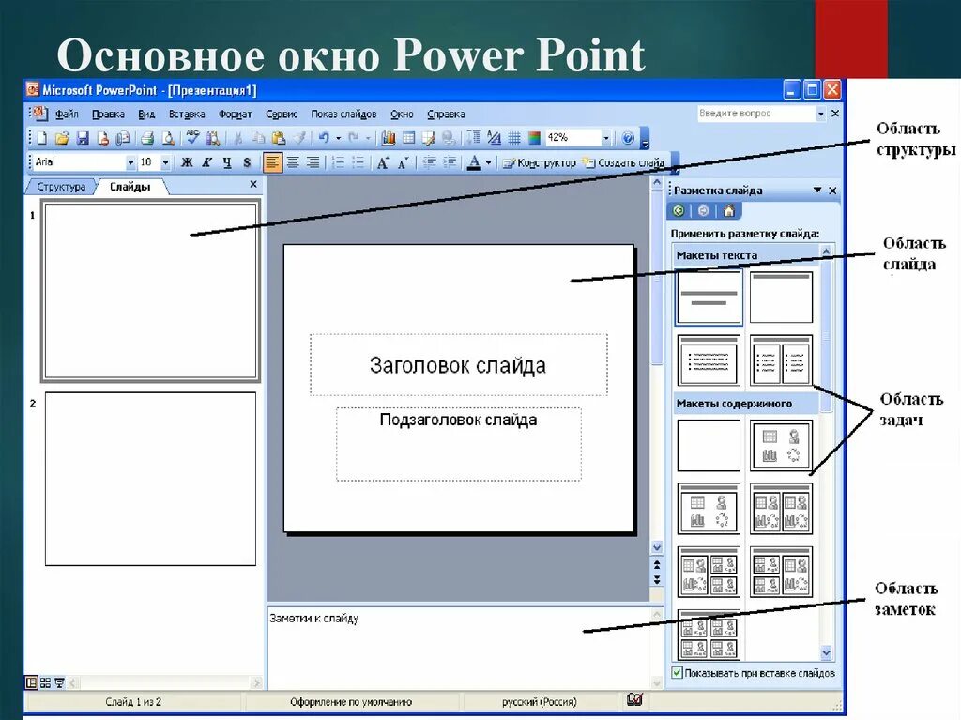Viewport: 961px width, 720px height.
Task: Click the Home icon in the task pane
Action: (728, 211)
